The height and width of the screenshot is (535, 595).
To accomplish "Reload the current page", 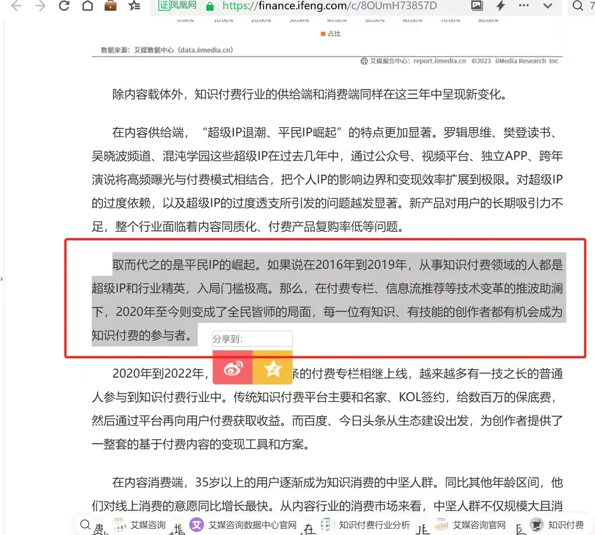I will pyautogui.click(x=64, y=6).
